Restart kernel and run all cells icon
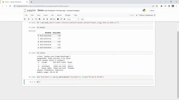Viewport: 179px width, 100px height. click(x=65, y=19)
